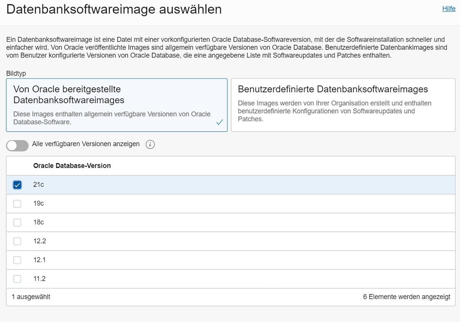Select the 19c version checkbox
Image resolution: width=460 pixels, height=322 pixels.
pyautogui.click(x=17, y=203)
